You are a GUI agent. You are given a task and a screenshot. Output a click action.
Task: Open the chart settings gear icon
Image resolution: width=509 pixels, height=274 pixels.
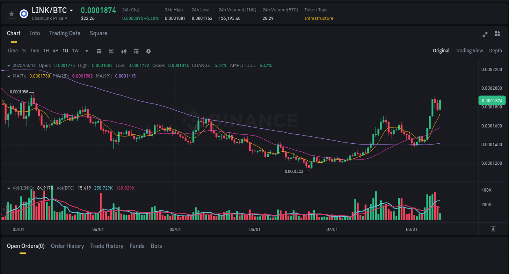point(148,51)
